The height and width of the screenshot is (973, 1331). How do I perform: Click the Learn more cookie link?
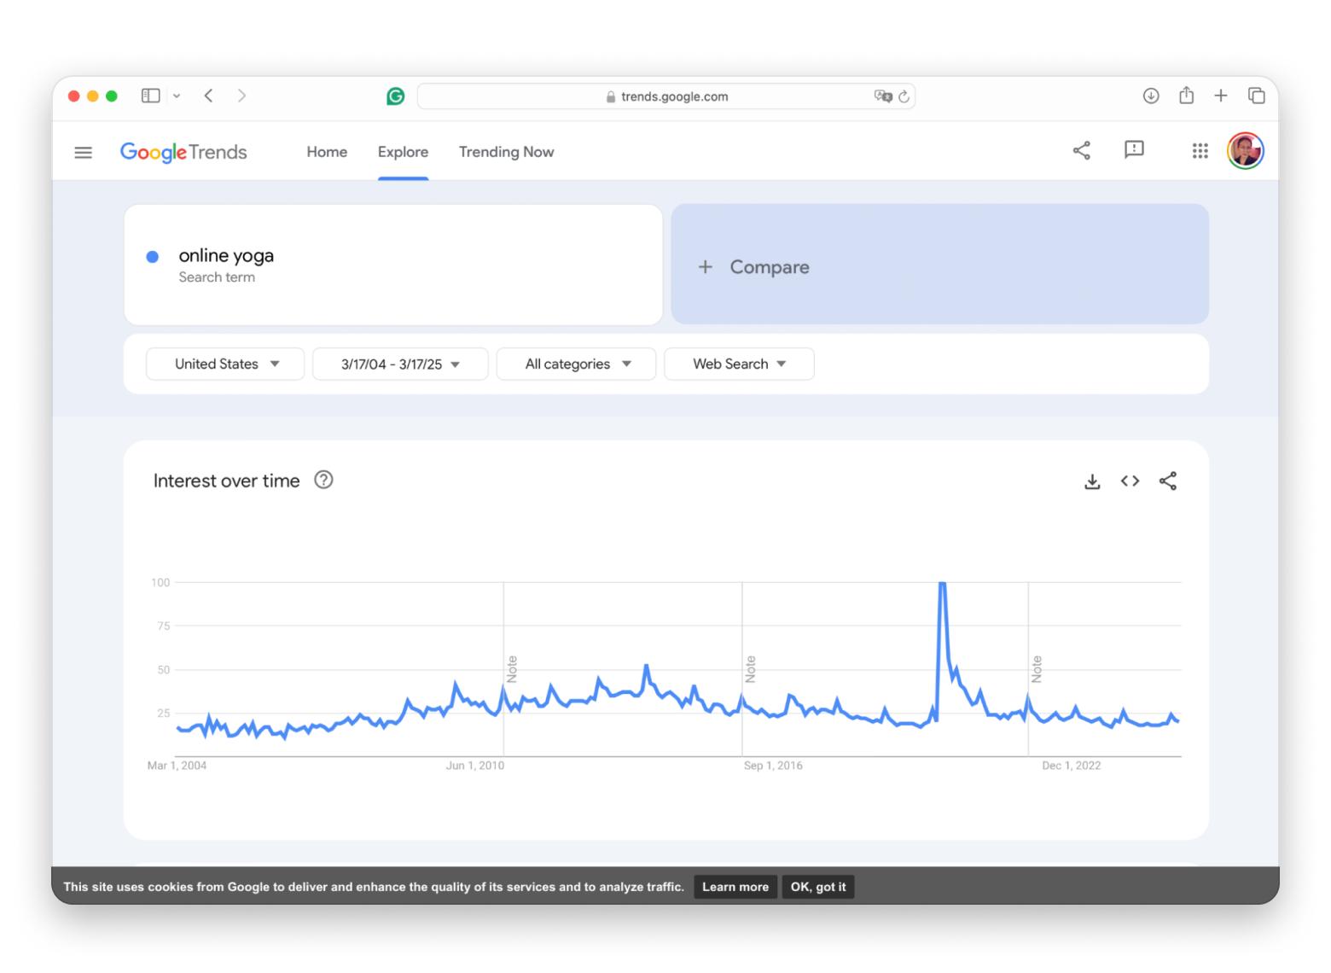[x=735, y=887]
